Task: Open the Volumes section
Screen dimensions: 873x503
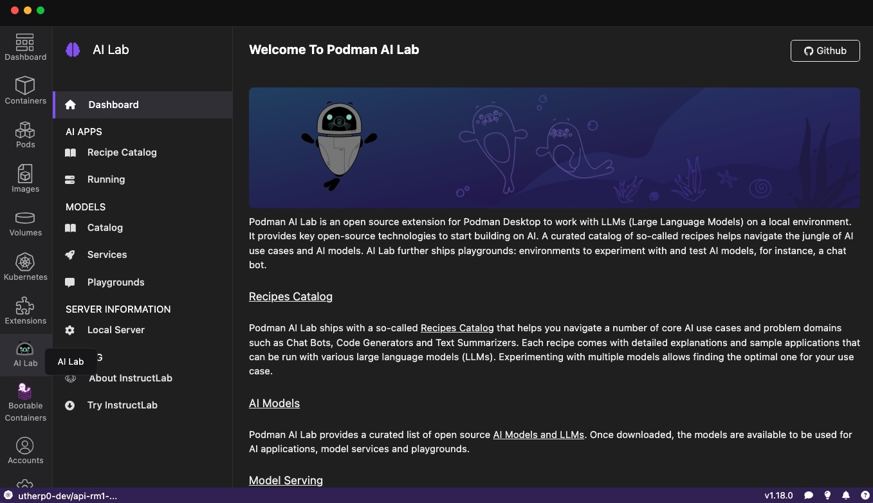Action: [26, 223]
